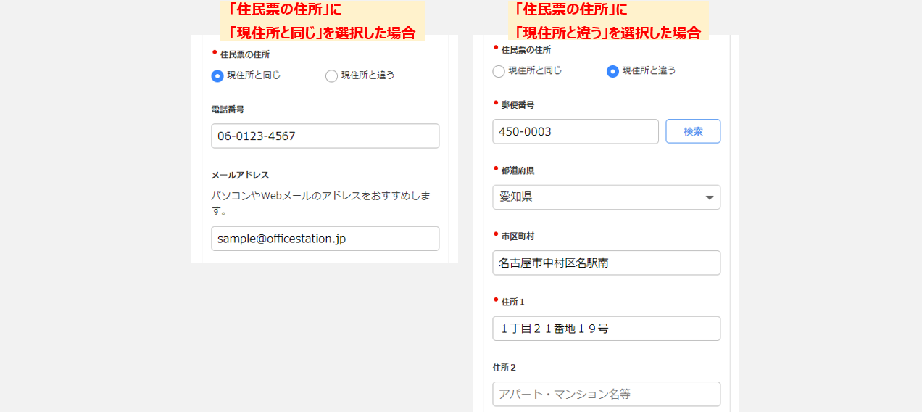Click the 郵便番号 field showing 450-0003
Viewport: 922px width, 412px height.
pyautogui.click(x=576, y=131)
